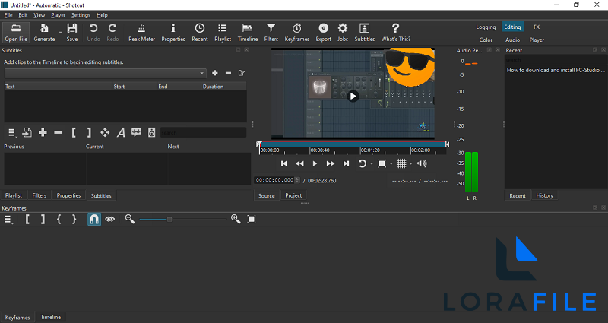Click the What's This? help icon
Viewport: 608px width, 323px height.
(x=395, y=33)
